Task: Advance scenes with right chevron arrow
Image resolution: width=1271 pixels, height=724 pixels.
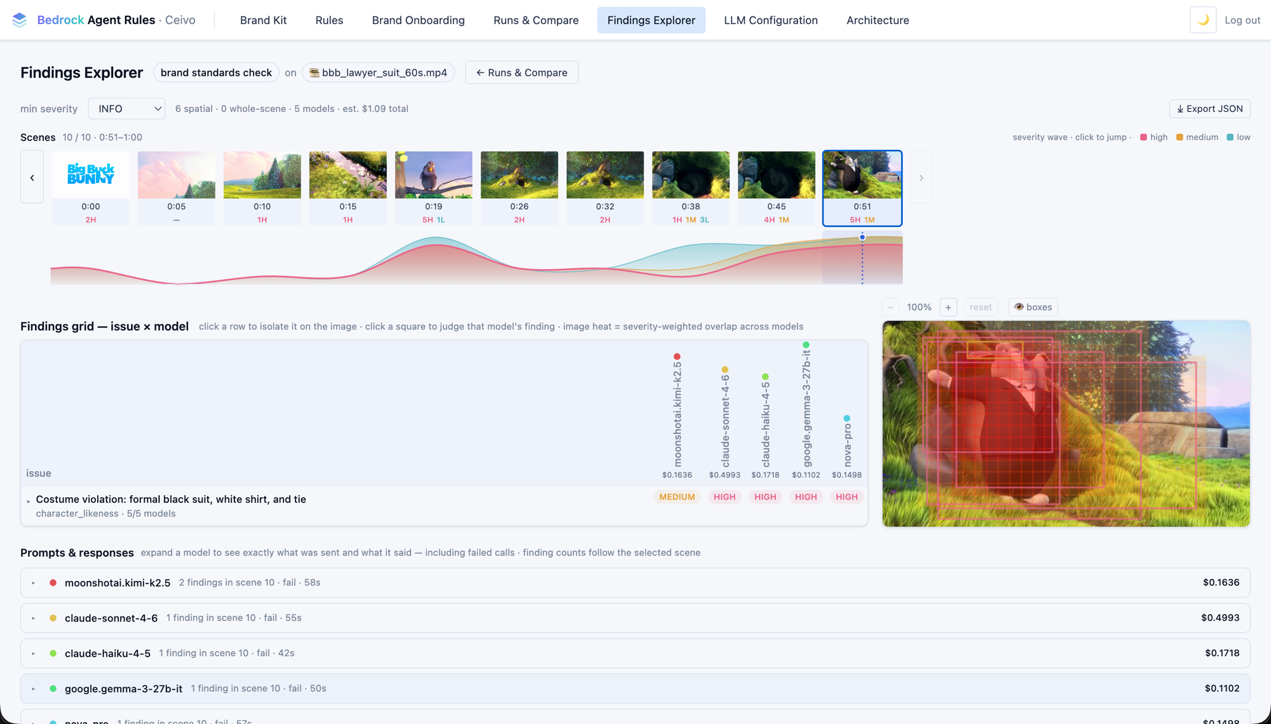Action: point(921,177)
